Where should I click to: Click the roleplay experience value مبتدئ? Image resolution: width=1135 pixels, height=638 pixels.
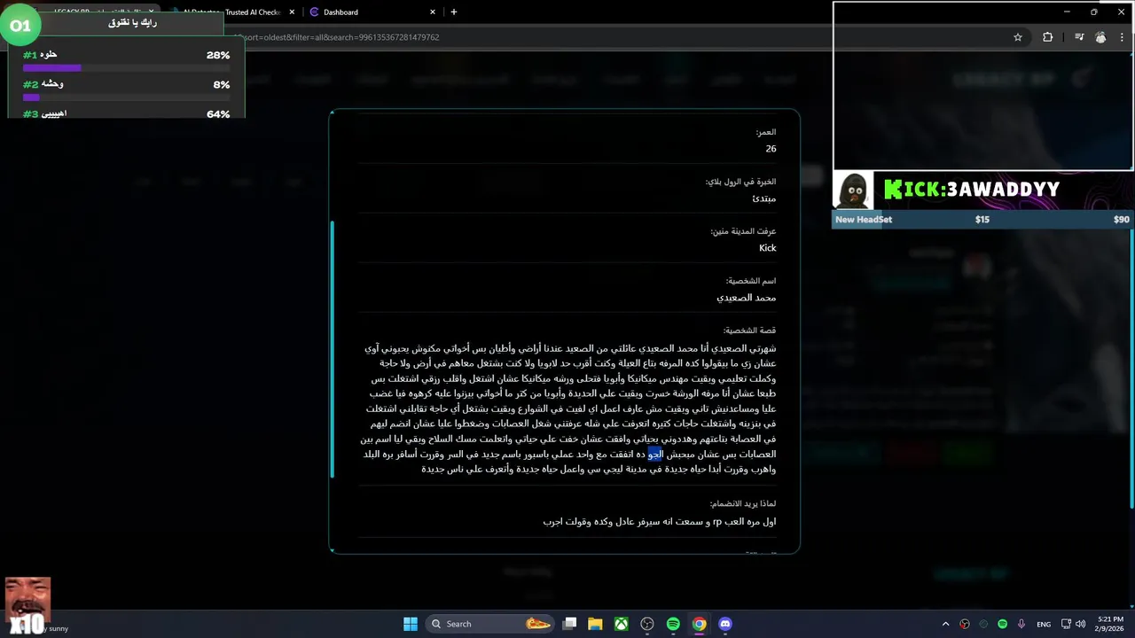(764, 198)
